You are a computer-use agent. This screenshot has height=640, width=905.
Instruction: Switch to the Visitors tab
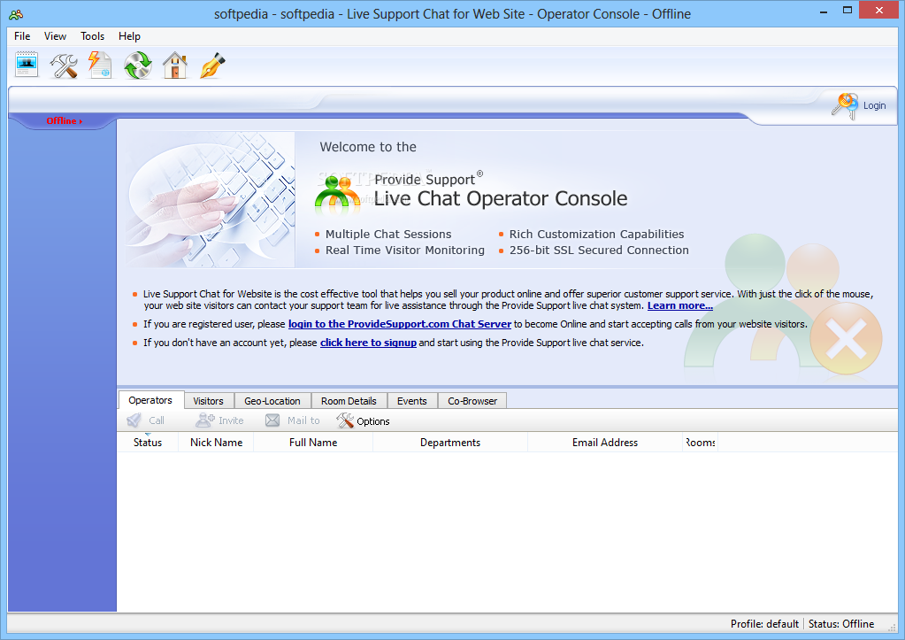[209, 401]
